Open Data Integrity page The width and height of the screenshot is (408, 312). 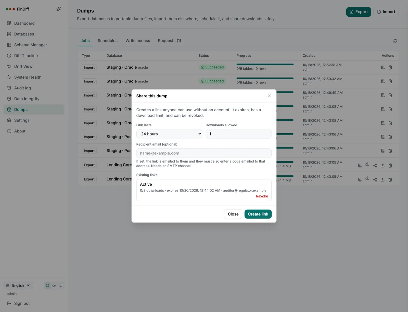tap(34, 99)
